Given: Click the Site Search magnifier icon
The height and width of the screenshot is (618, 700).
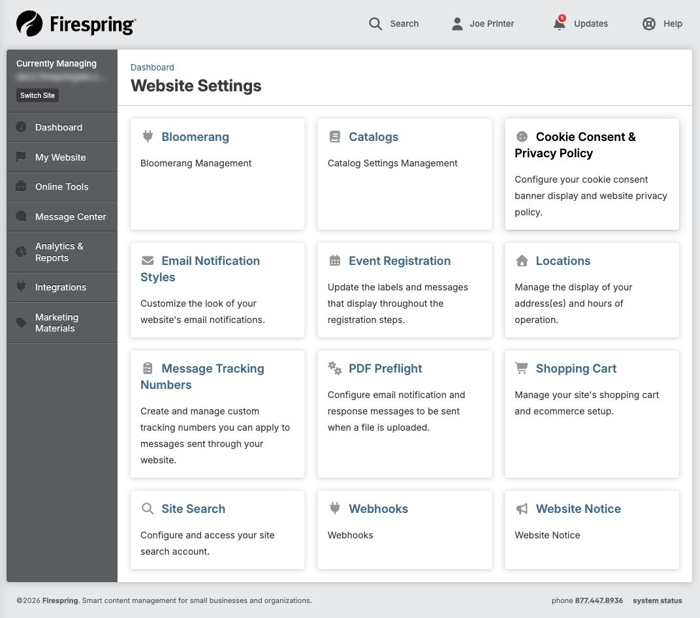Looking at the screenshot, I should 148,508.
